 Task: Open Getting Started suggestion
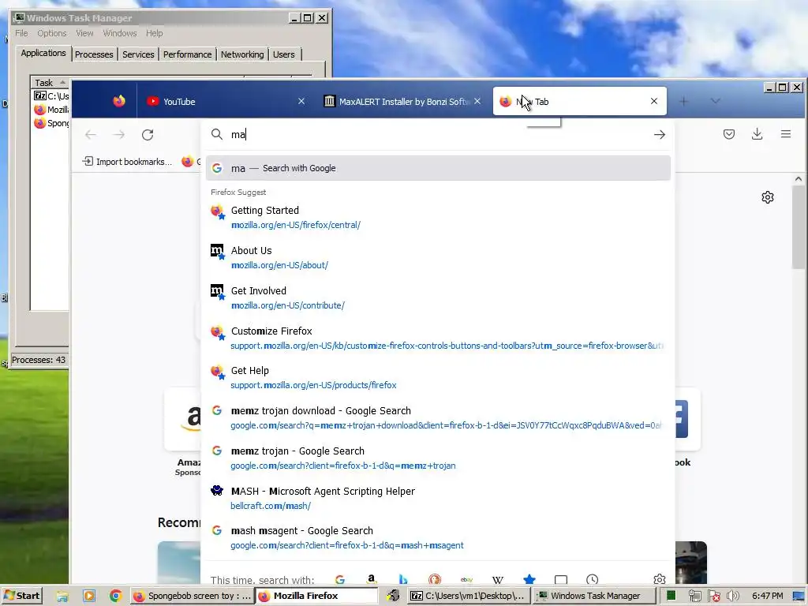pos(438,218)
